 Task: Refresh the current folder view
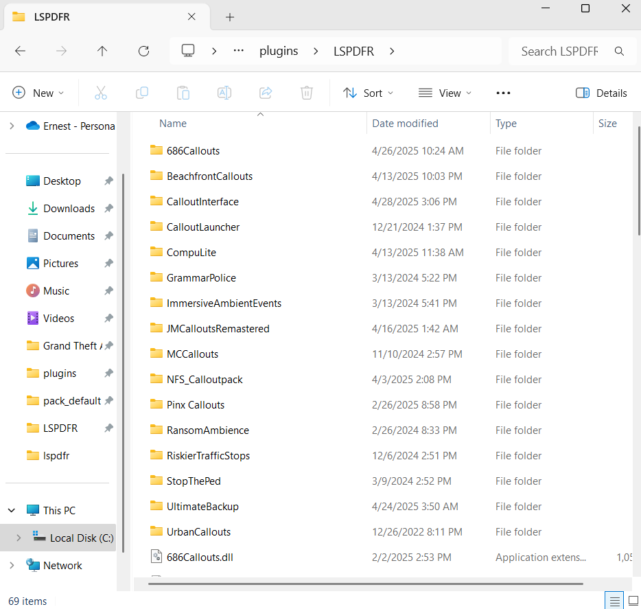[143, 51]
